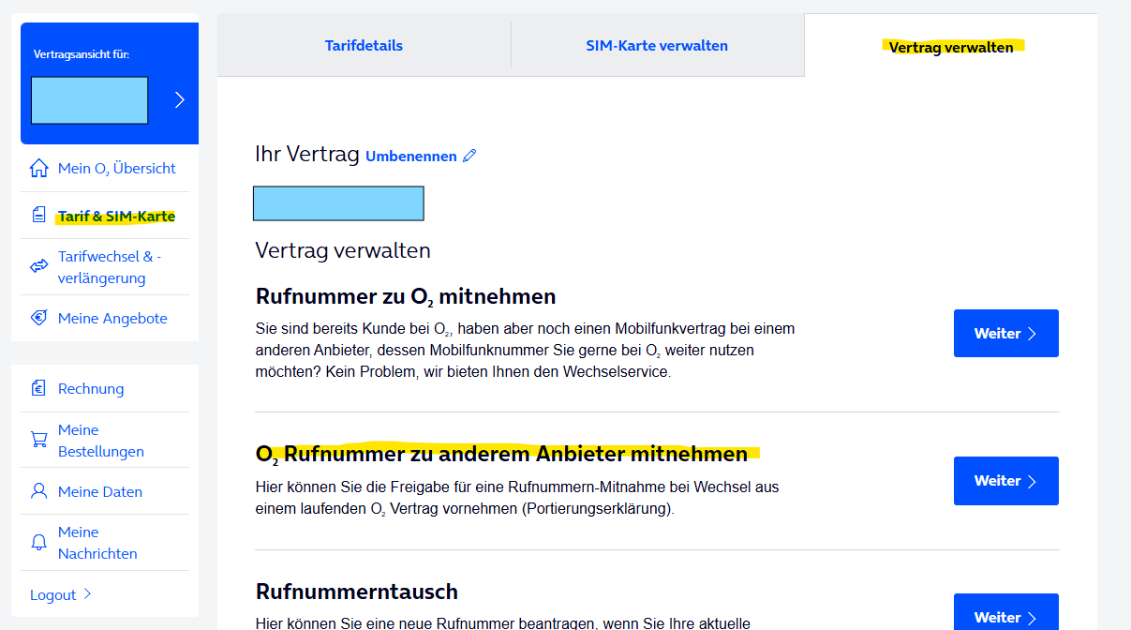Expand the contract selector chevron in the blue box
Image resolution: width=1131 pixels, height=630 pixels.
179,99
